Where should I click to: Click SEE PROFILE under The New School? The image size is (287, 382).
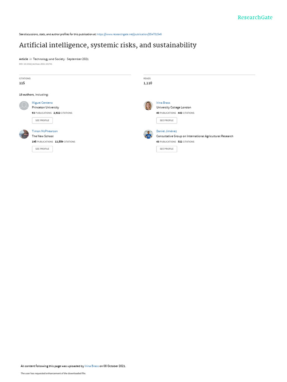(42, 149)
